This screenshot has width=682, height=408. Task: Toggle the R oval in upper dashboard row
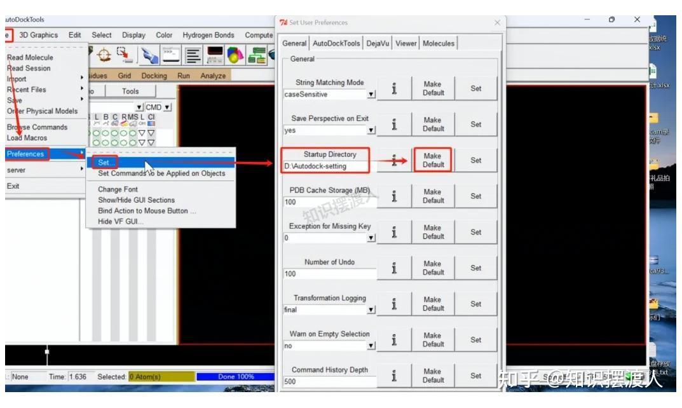124,133
